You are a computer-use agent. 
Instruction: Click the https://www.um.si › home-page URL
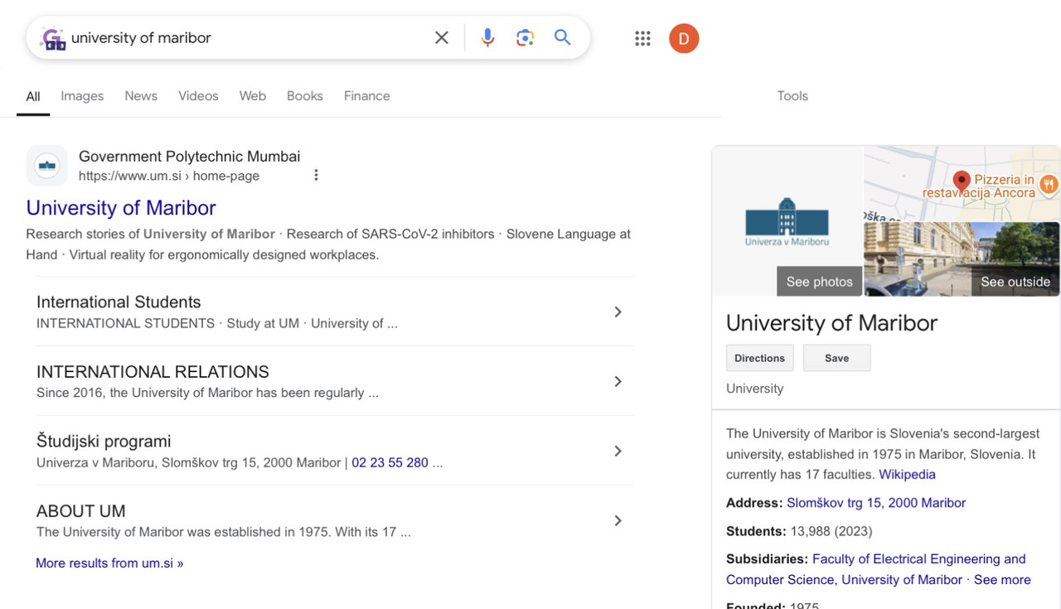coord(169,176)
